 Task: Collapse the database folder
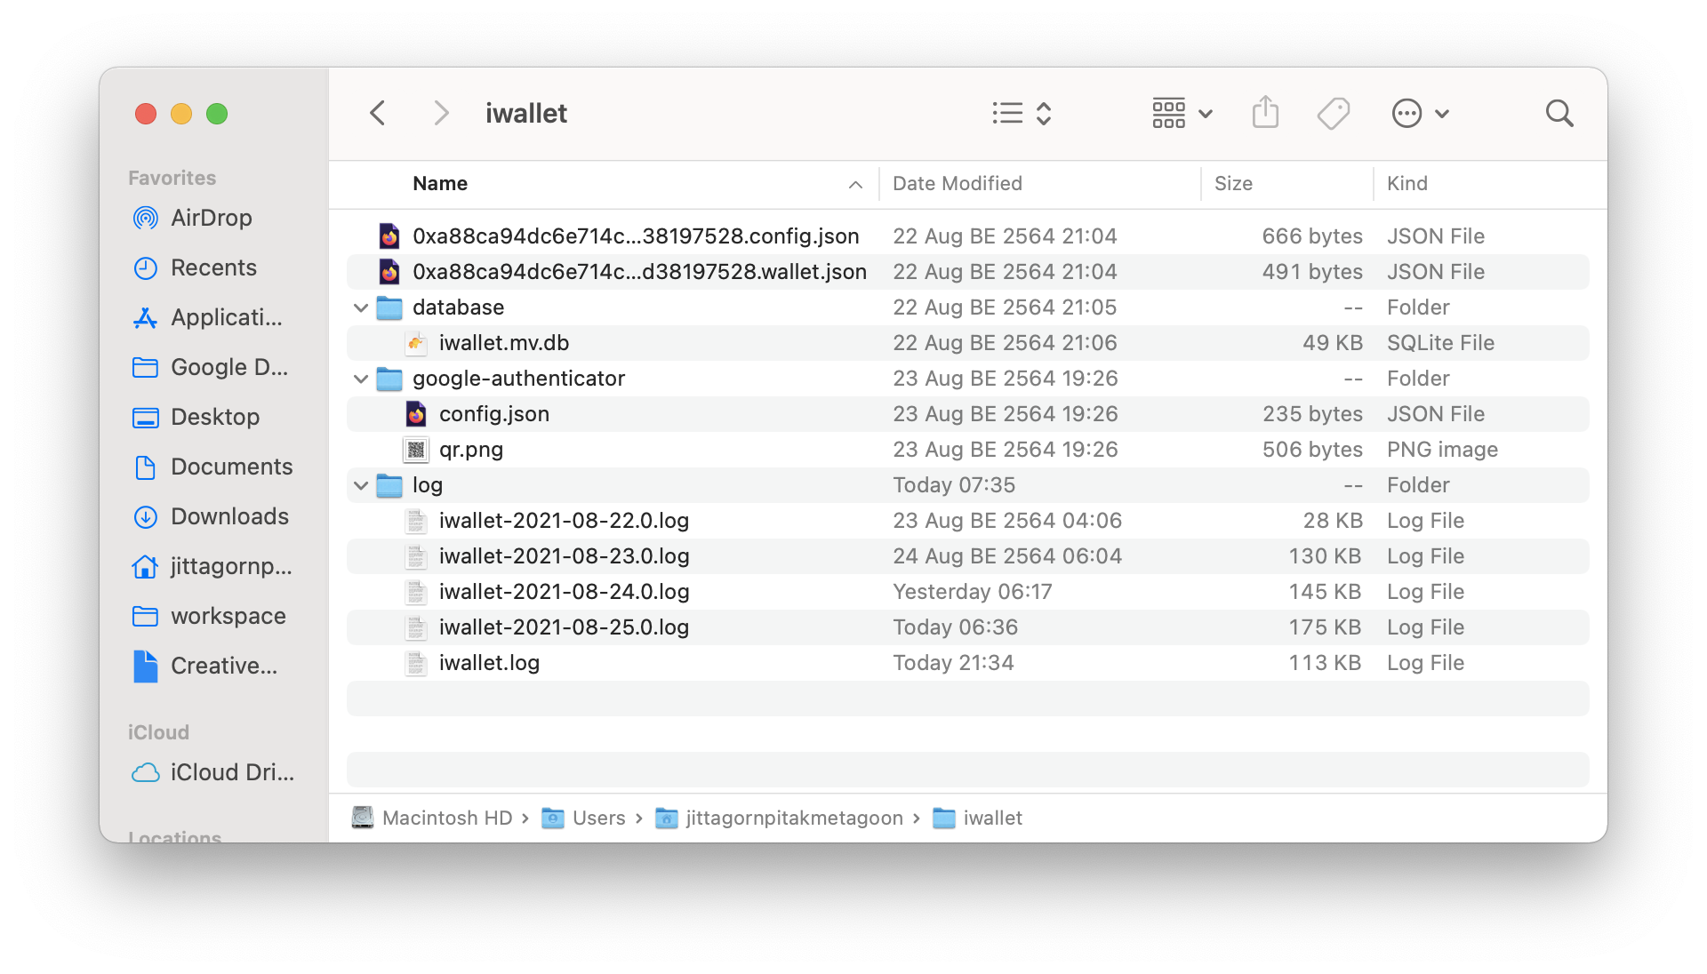(x=361, y=307)
